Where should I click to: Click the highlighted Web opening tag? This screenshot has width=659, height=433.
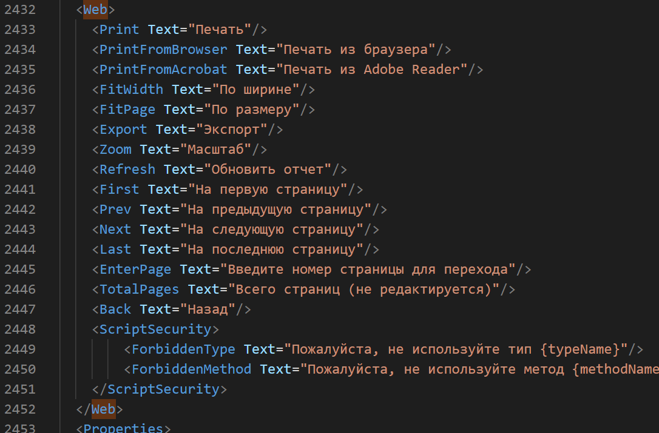pyautogui.click(x=94, y=9)
